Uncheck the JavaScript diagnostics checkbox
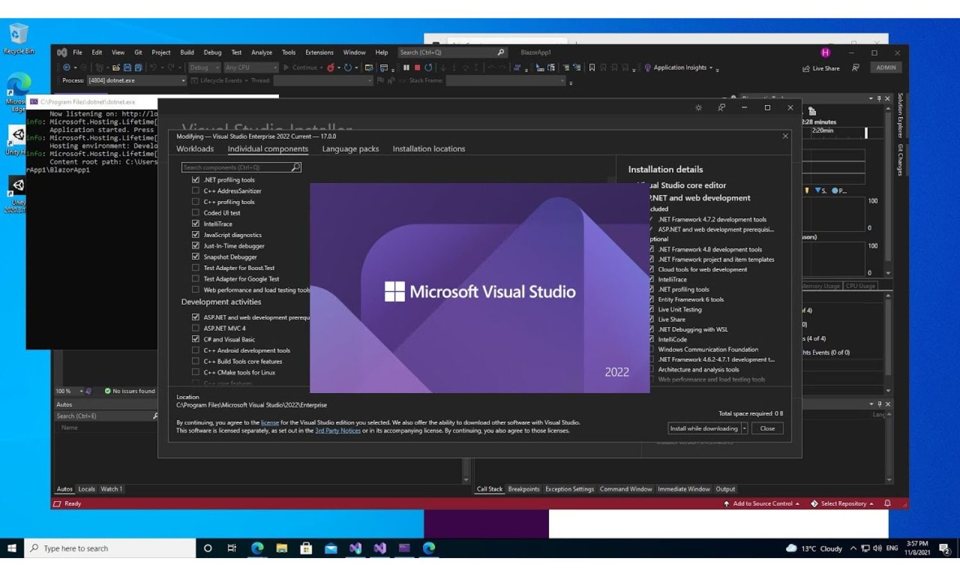Viewport: 960px width, 576px height. pos(196,235)
